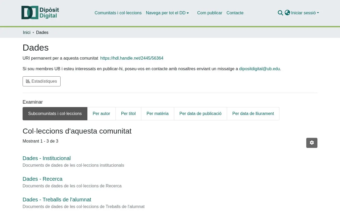340x212 pixels.
Task: Open the hdl.handle.net permanent URI link
Action: pyautogui.click(x=132, y=58)
